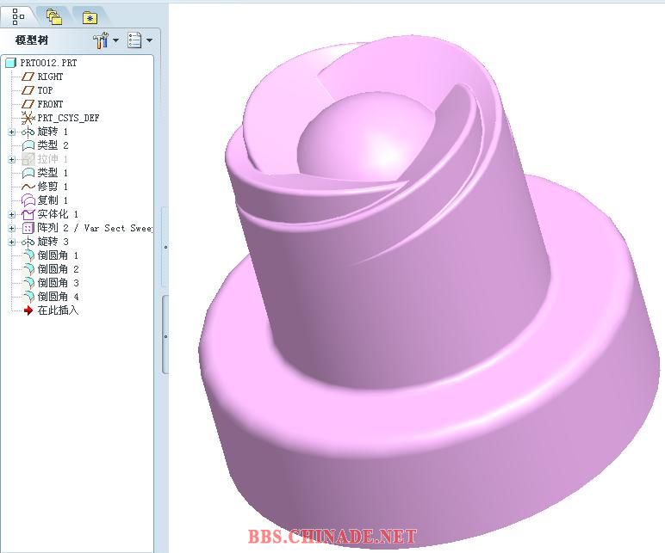The width and height of the screenshot is (665, 553).
Task: Switch to the Model Tree navigator tab
Action: [18, 17]
